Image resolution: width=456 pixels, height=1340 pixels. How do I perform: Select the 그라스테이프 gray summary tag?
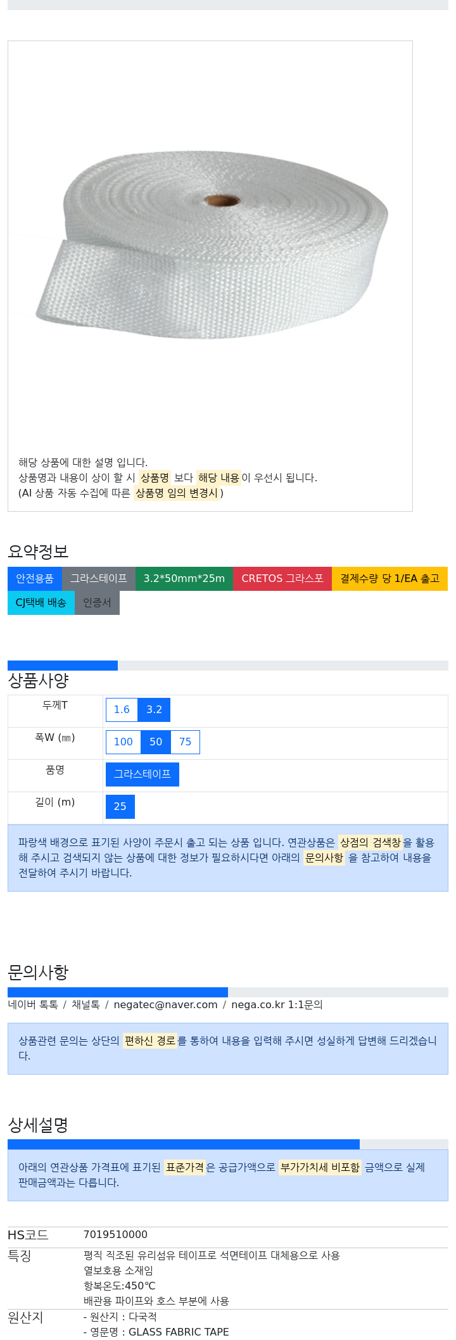click(99, 579)
